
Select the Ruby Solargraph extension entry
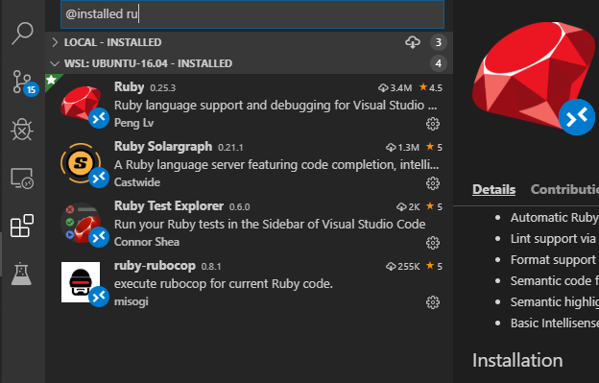point(249,164)
